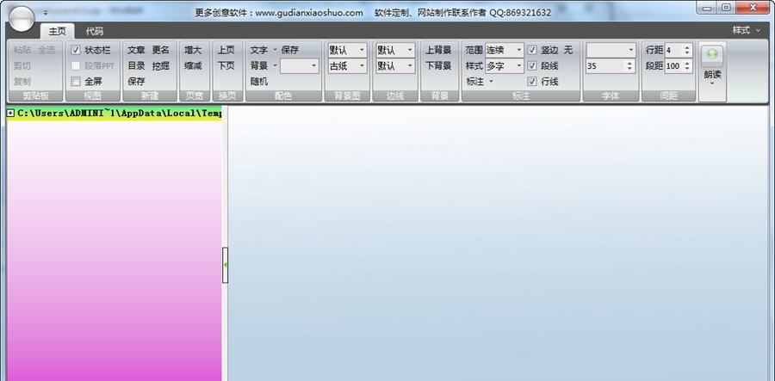The image size is (775, 381).
Task: Open the font name combo box
Action: [x=611, y=50]
